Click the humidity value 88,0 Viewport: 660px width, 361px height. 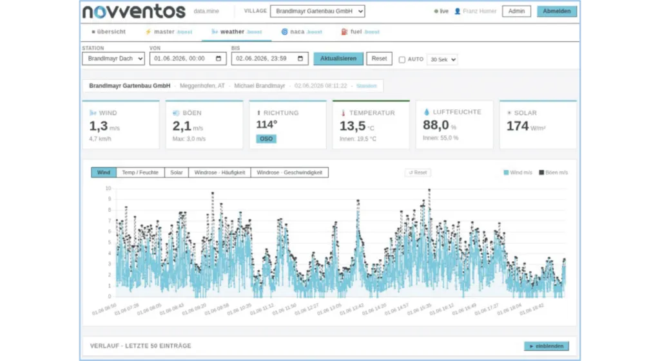[436, 125]
